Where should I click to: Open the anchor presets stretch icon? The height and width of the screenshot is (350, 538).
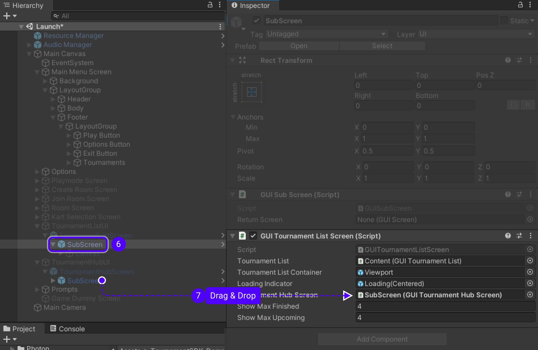click(x=251, y=92)
